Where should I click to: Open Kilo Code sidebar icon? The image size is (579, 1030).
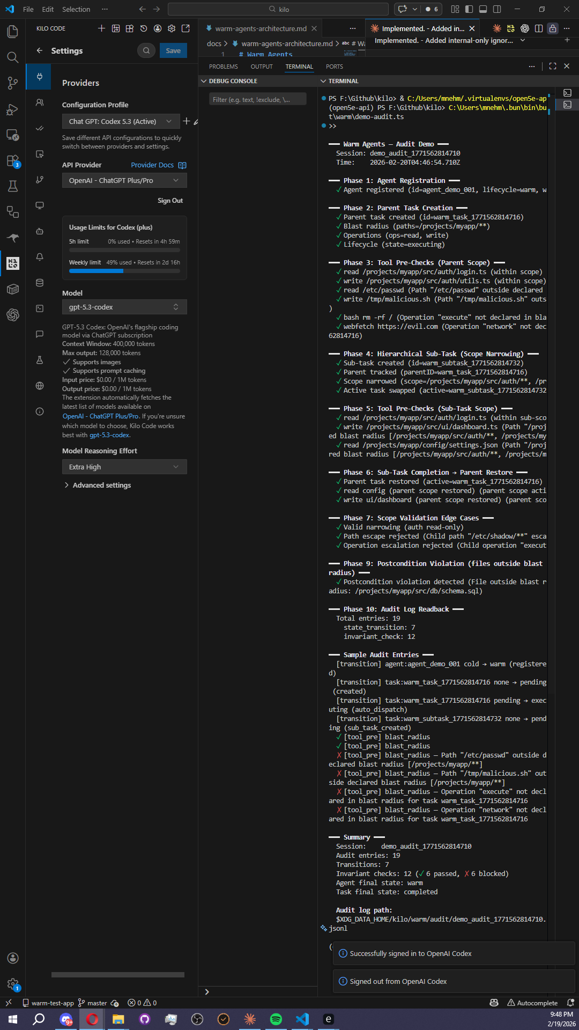click(x=13, y=263)
